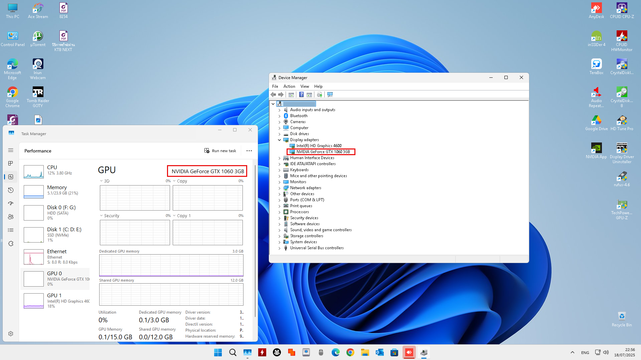Open the View menu in Device Manager

(305, 86)
